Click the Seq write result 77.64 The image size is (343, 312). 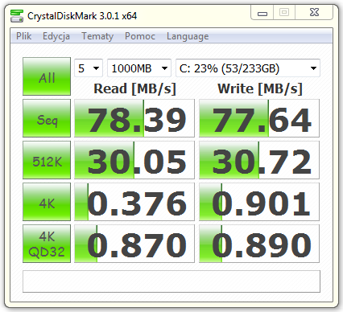(259, 118)
